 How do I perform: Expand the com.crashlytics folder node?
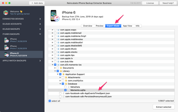pyautogui.click(x=60, y=80)
